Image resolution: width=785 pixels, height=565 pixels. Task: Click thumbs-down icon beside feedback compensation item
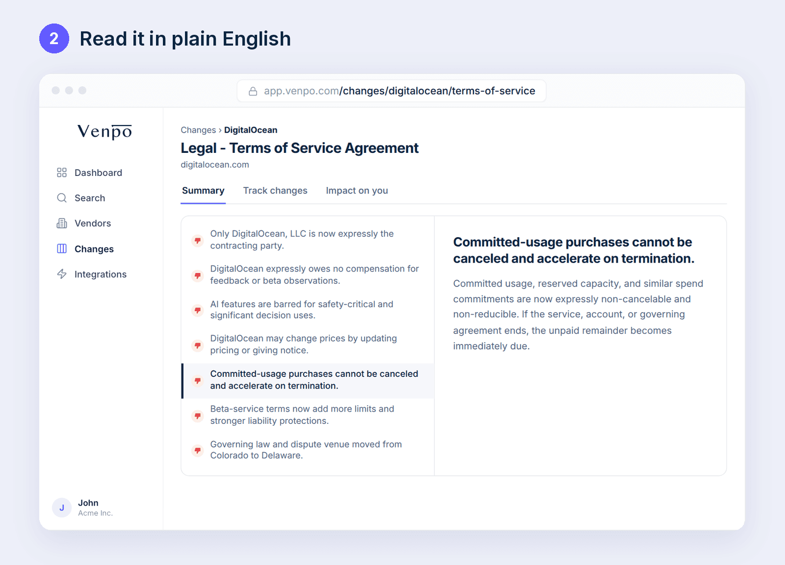tap(198, 275)
